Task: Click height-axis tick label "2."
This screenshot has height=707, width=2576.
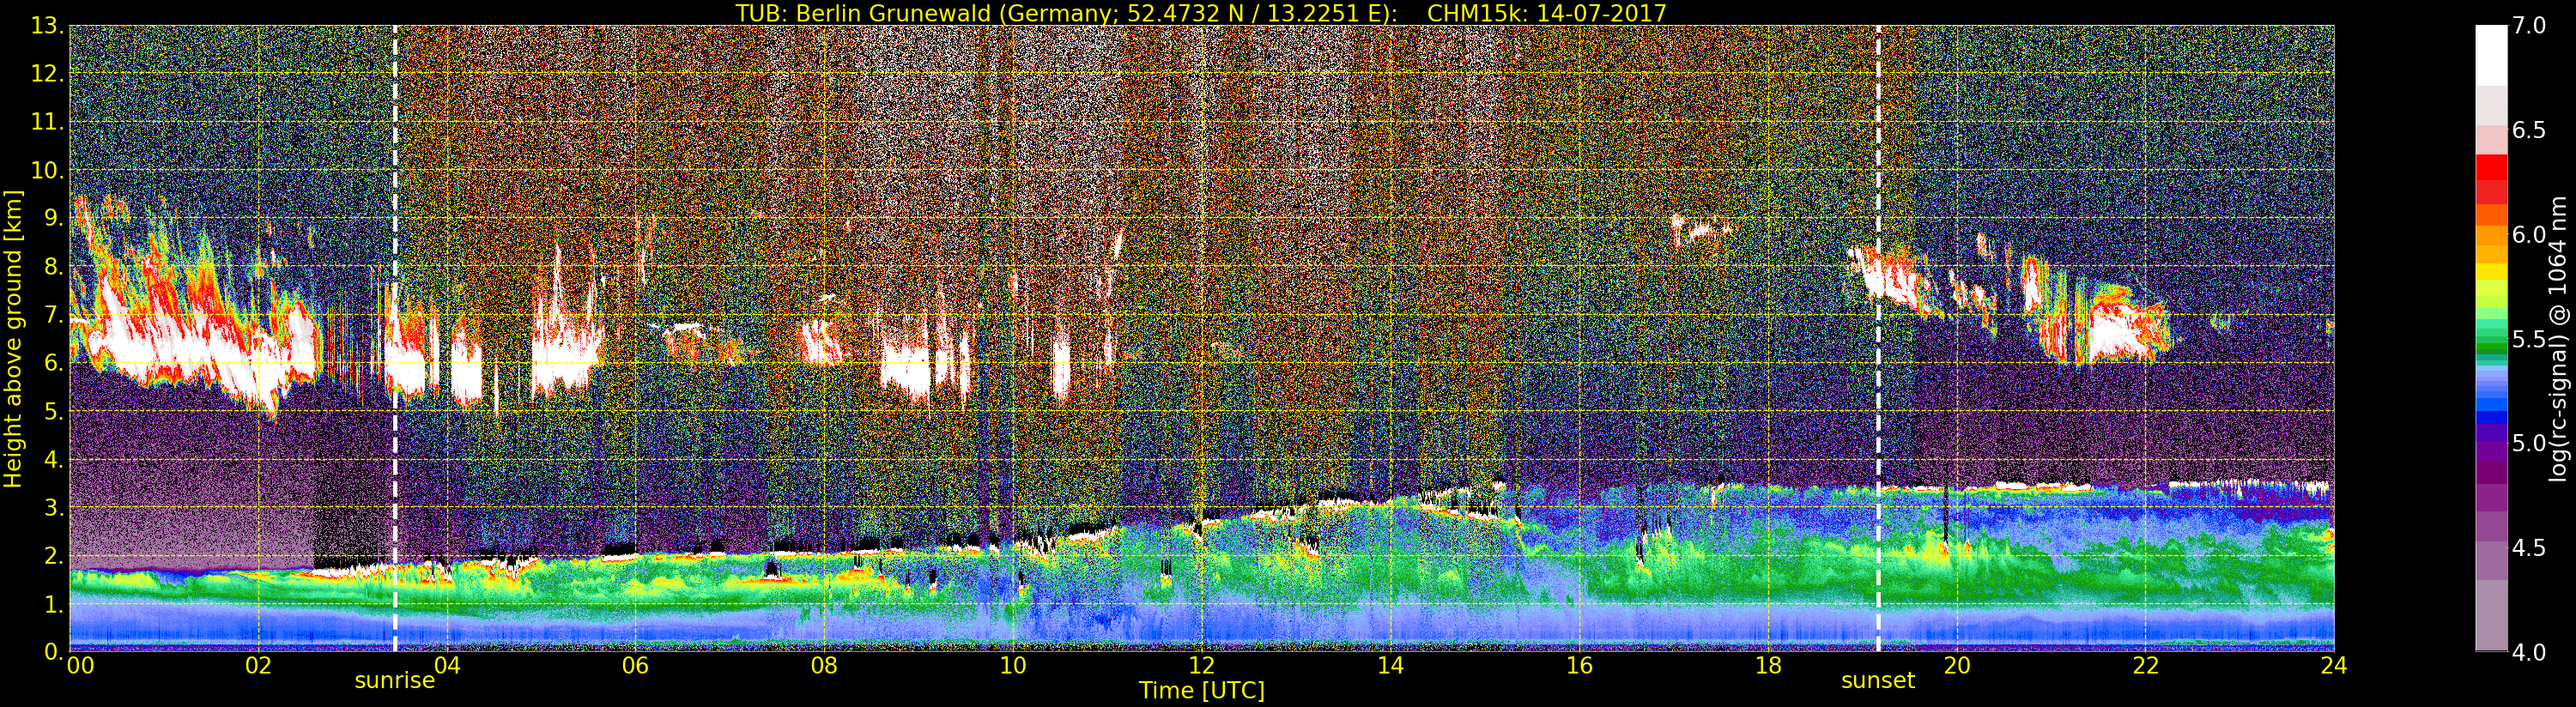Action: [x=53, y=556]
